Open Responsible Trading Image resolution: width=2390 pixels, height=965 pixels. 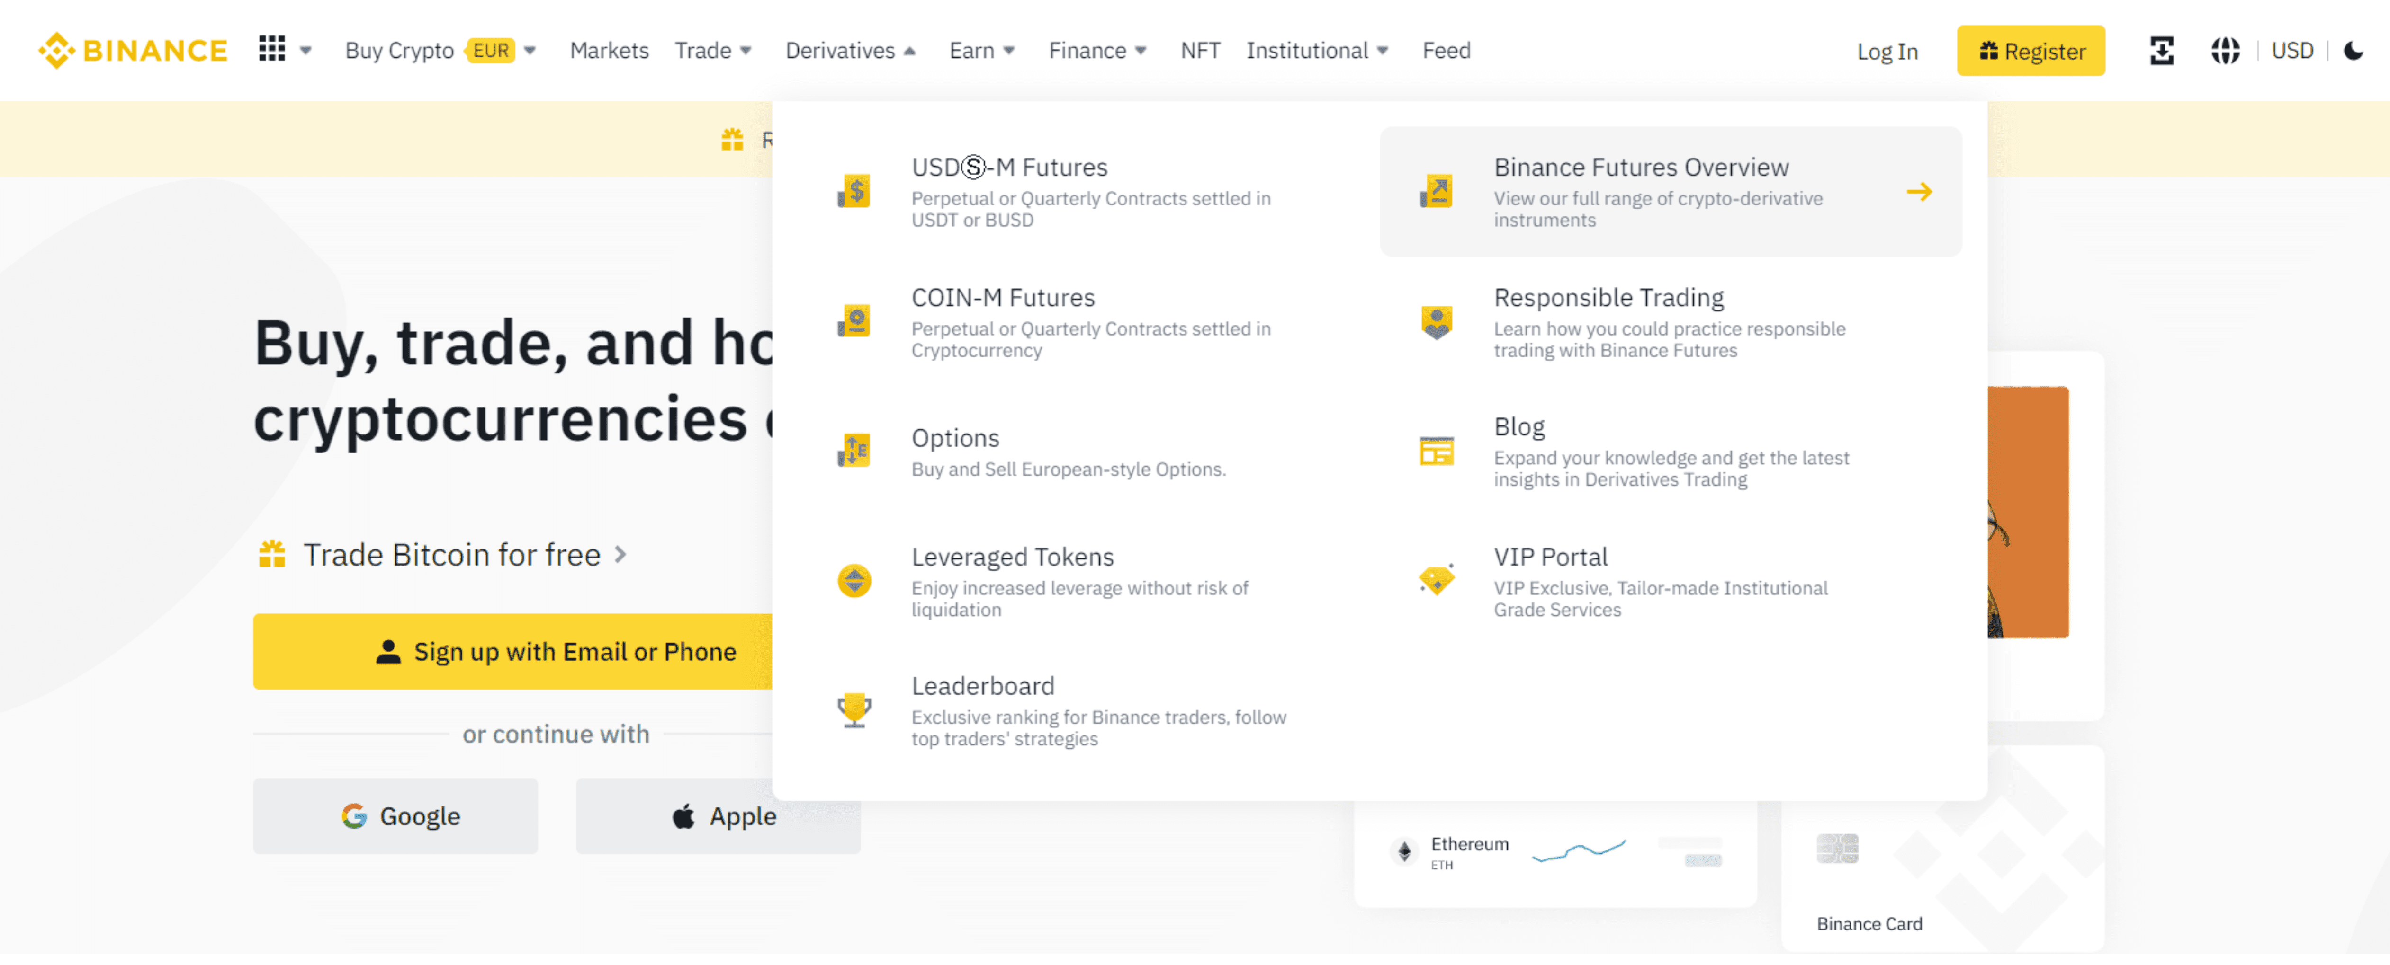(1670, 322)
